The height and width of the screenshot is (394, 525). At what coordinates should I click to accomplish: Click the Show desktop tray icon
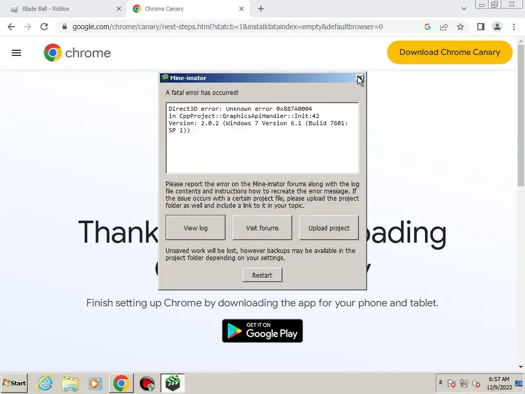519,383
